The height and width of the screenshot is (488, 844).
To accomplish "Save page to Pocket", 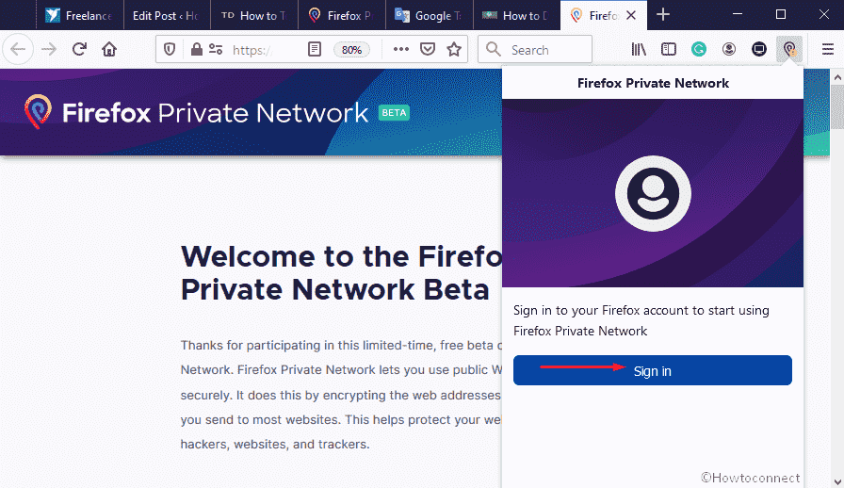I will [428, 50].
